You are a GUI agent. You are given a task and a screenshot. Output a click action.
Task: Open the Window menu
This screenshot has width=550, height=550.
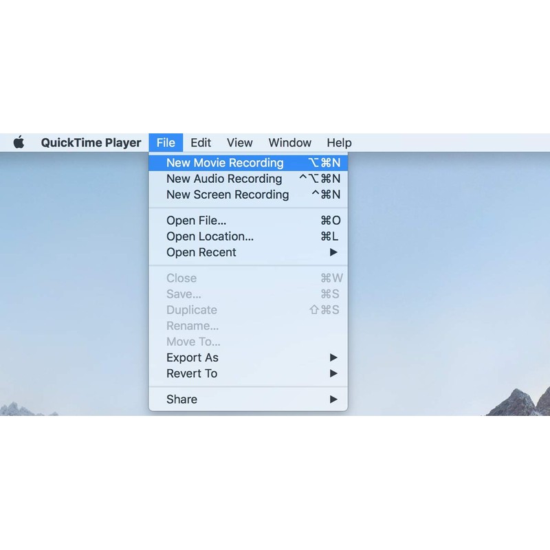click(x=289, y=142)
